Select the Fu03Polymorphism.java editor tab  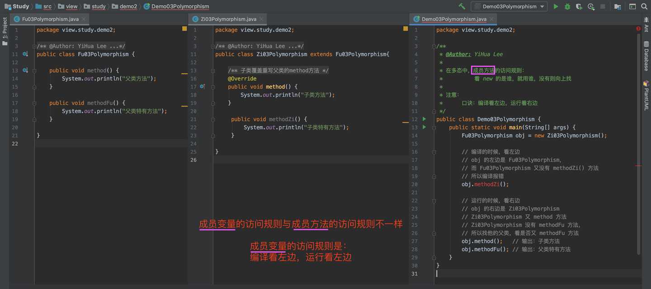click(51, 19)
